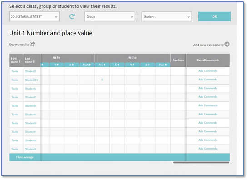Click the U1 T9 column group header

coord(56,58)
